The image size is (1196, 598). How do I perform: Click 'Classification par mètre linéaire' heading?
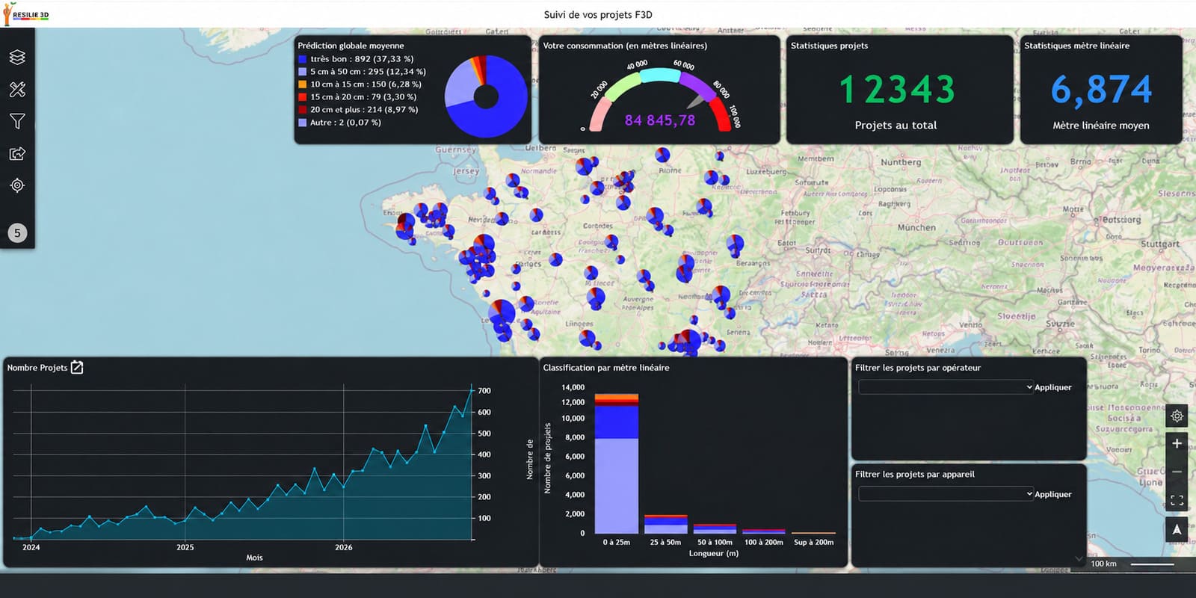tap(606, 368)
